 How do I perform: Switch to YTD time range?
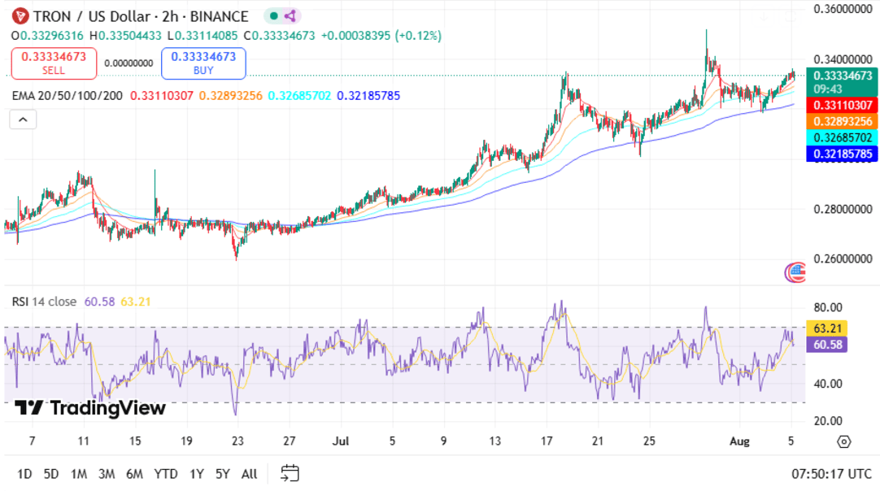click(166, 474)
